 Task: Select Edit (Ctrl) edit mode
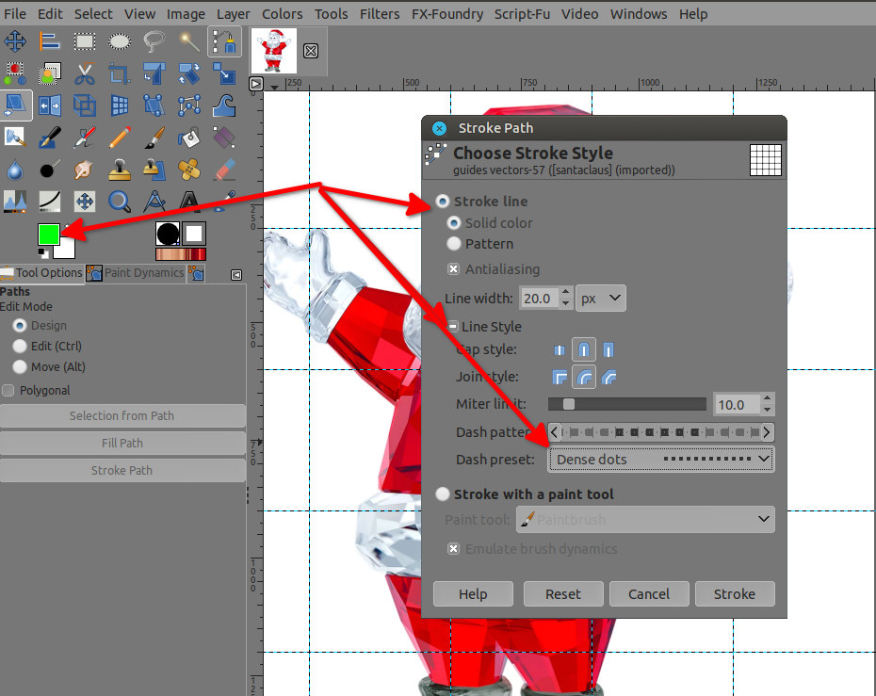point(20,346)
